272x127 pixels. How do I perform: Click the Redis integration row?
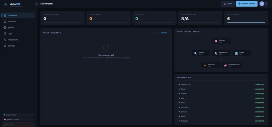221,116
